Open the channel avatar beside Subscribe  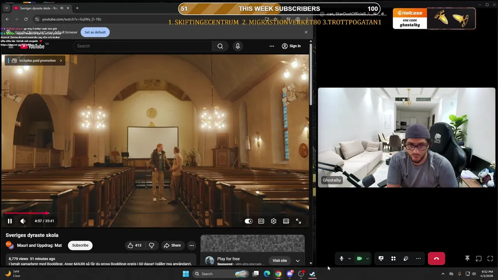click(10, 245)
